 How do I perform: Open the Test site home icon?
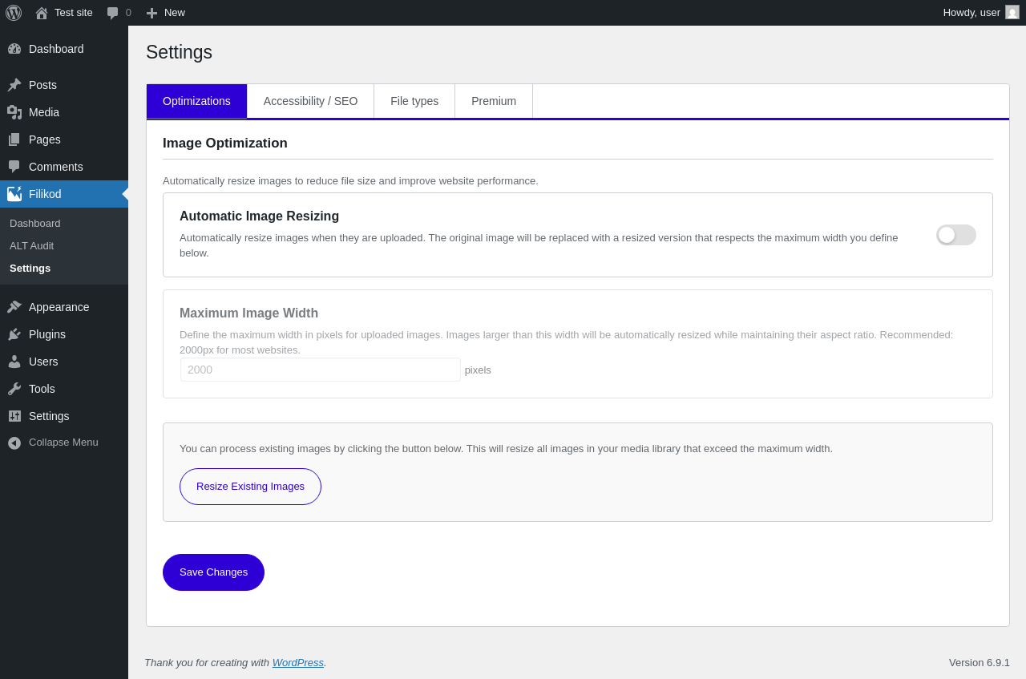pos(42,13)
